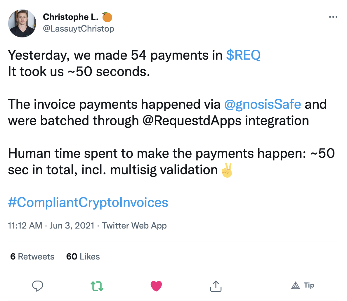Click the @RequestdApps mention text
This screenshot has height=301, width=347.
coord(192,121)
